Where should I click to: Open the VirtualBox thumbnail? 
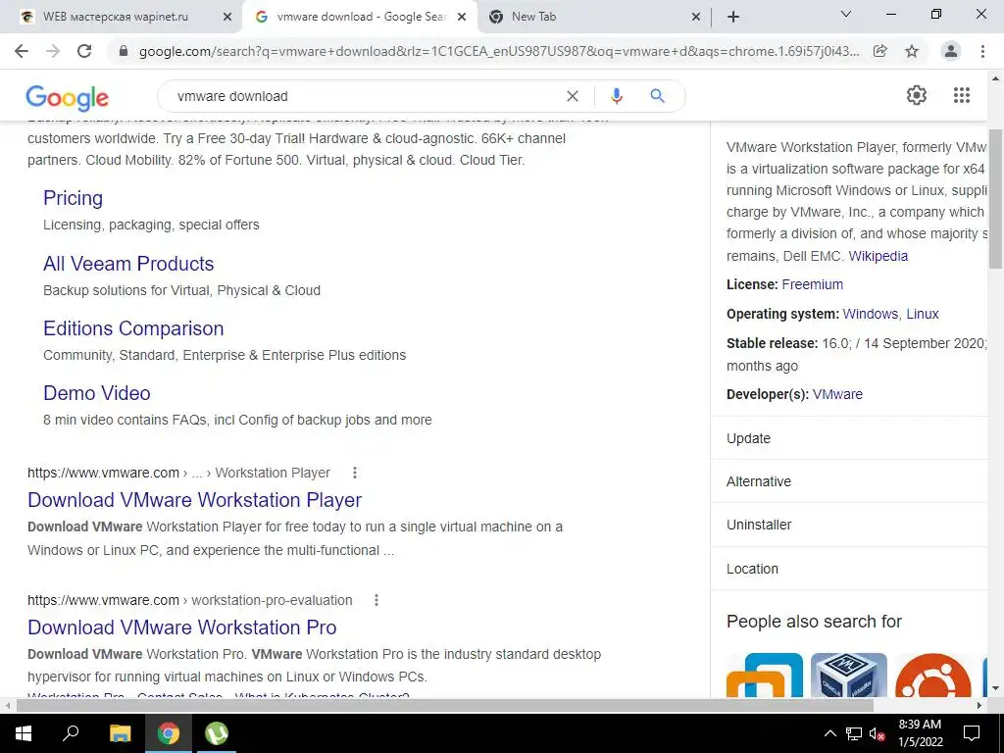tap(848, 675)
